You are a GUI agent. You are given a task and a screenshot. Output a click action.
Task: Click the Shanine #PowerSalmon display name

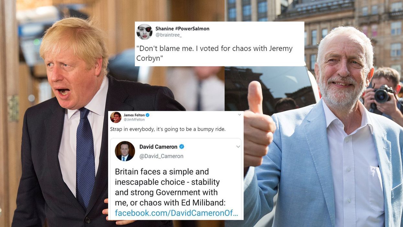[182, 29]
